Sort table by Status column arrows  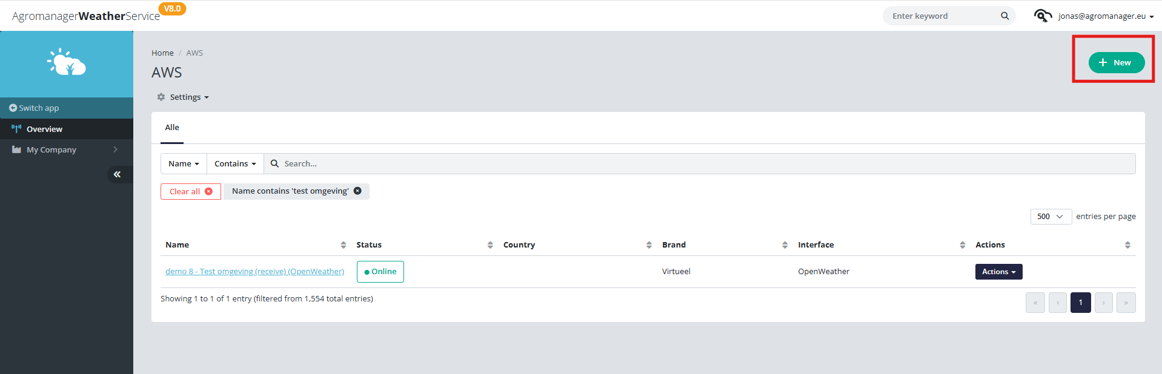pyautogui.click(x=490, y=245)
